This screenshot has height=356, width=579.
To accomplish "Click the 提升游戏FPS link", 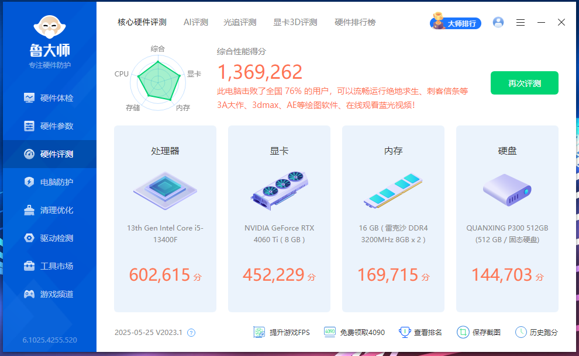I will point(281,333).
